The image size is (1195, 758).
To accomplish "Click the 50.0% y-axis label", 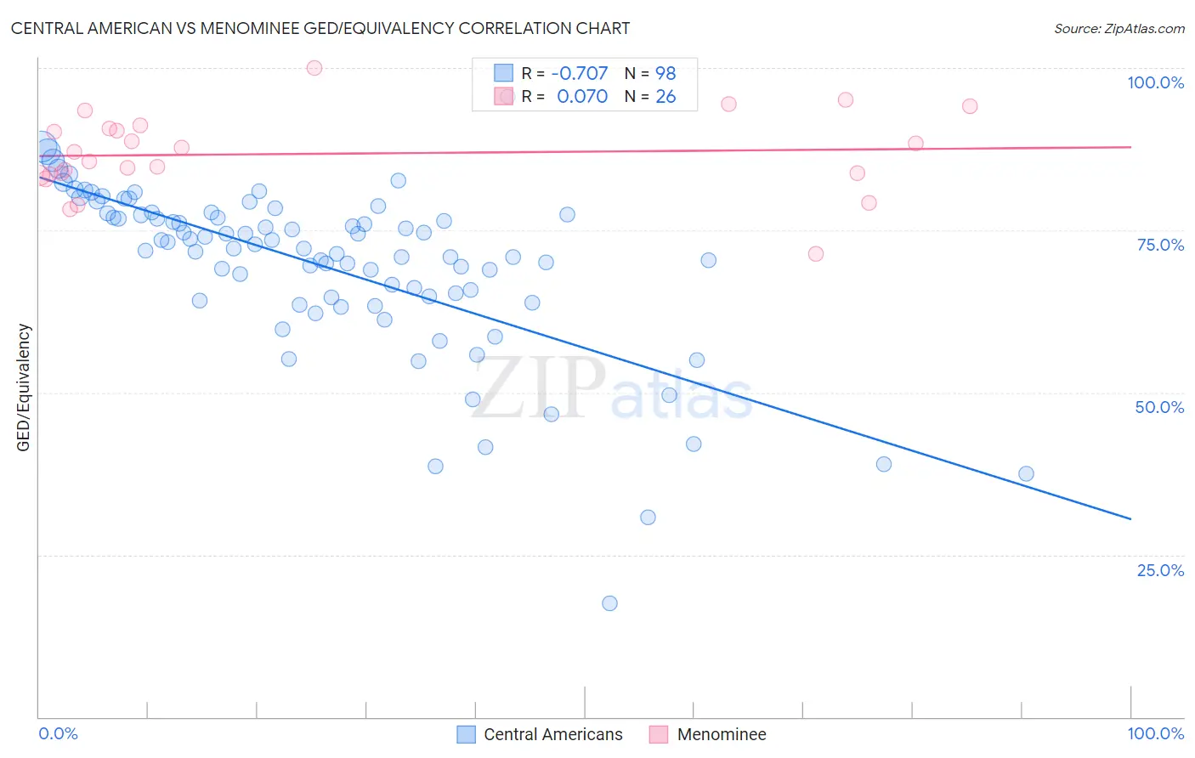I will point(1159,407).
